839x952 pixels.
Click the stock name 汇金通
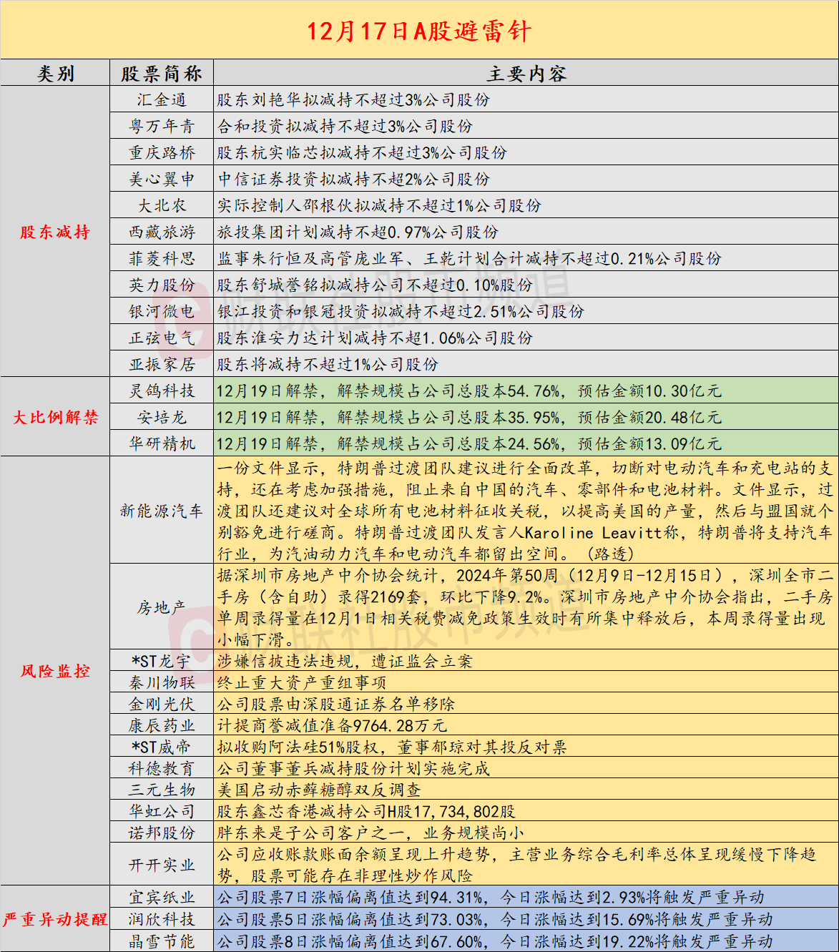click(162, 100)
